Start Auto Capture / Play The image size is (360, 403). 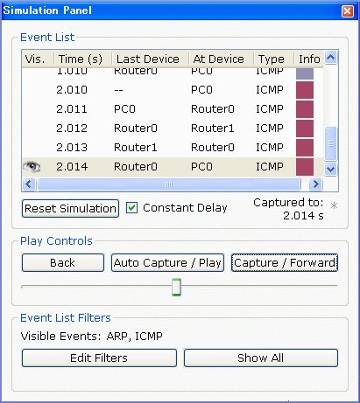coord(167,262)
